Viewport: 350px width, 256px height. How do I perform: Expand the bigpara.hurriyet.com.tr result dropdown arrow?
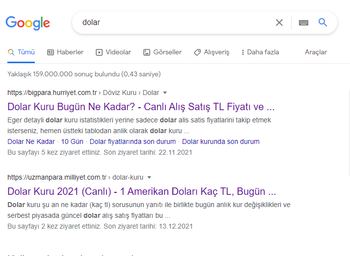pyautogui.click(x=165, y=93)
